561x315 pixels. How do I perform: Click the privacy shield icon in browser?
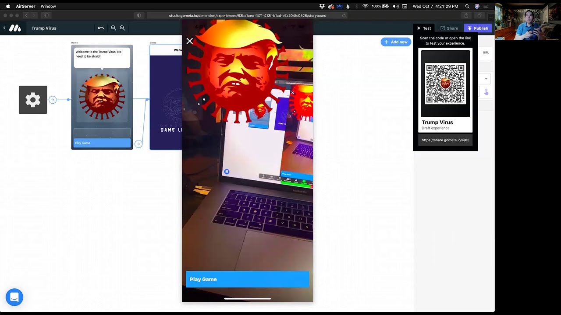[x=139, y=15]
